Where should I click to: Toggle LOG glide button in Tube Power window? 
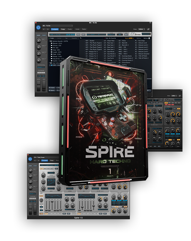coord(41,196)
